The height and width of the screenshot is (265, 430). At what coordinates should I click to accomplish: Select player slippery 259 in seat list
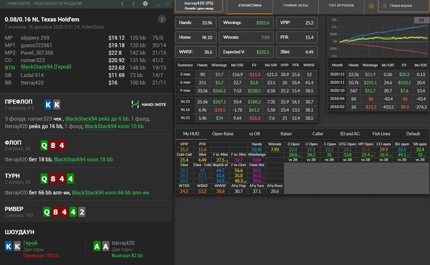click(x=35, y=38)
